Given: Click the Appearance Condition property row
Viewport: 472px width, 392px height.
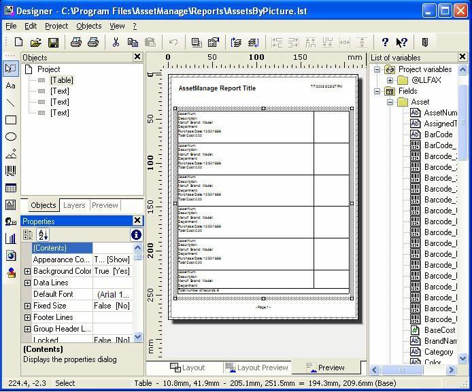Looking at the screenshot, I should click(x=82, y=260).
